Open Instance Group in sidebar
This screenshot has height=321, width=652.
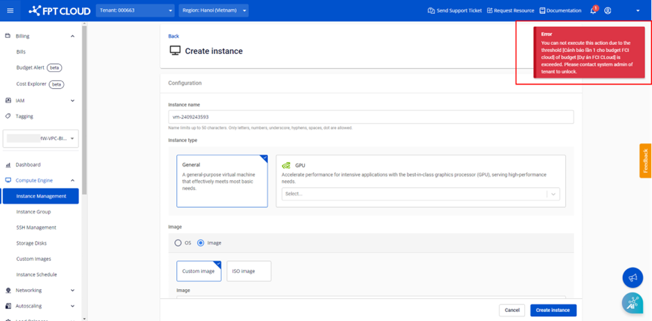pos(33,211)
